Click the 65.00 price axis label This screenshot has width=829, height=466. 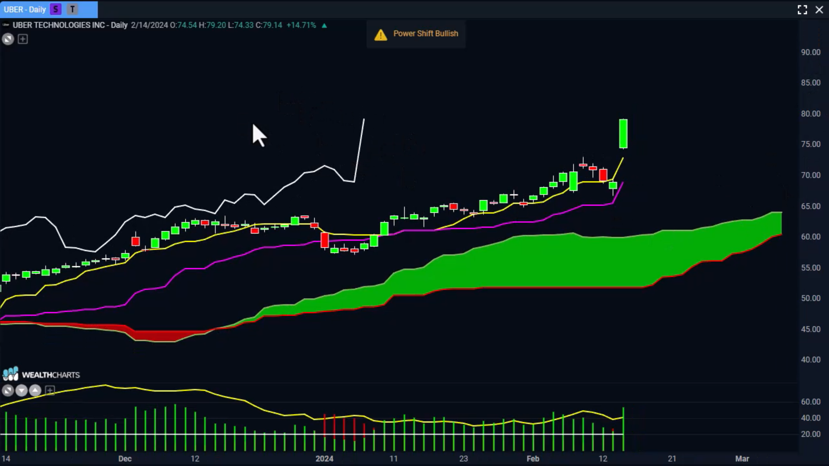tap(810, 206)
